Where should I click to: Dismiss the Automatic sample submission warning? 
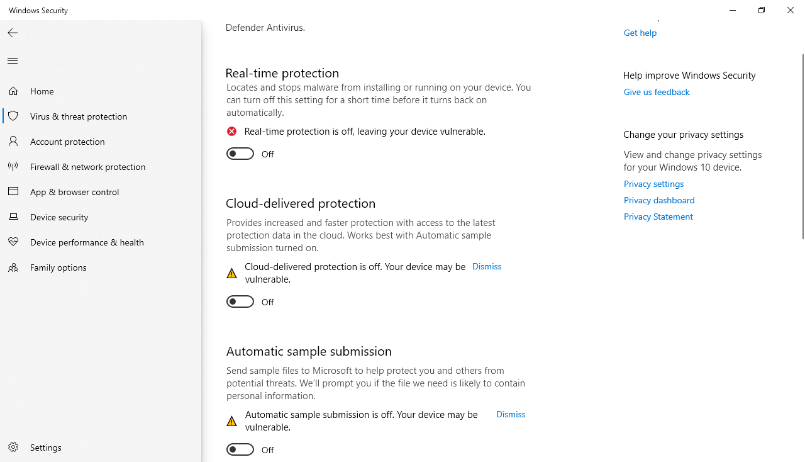point(511,414)
